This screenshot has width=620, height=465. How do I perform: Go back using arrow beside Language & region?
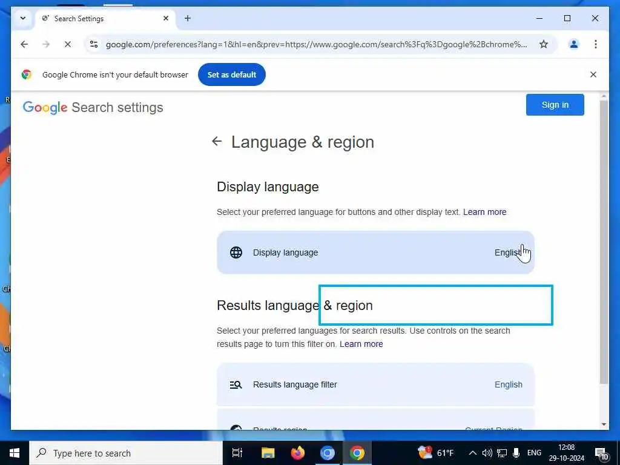pos(217,141)
